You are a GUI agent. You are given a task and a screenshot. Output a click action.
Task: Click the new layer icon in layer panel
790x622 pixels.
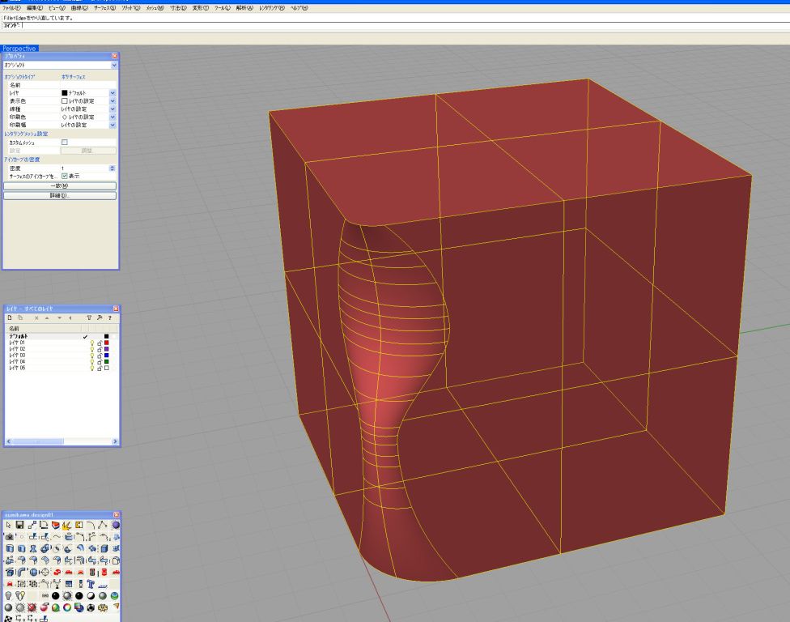click(x=9, y=318)
